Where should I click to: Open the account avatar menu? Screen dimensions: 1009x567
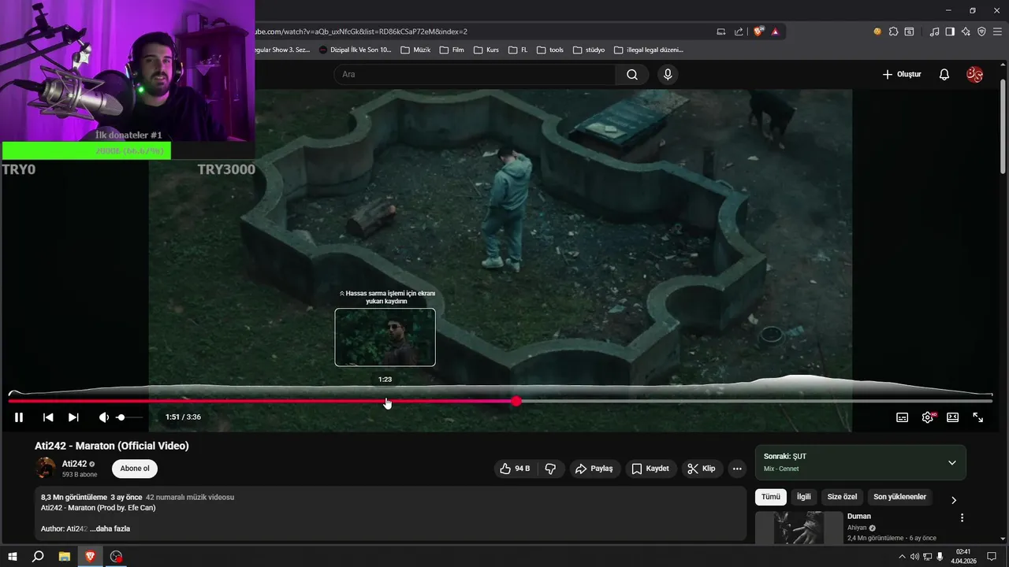(x=975, y=75)
